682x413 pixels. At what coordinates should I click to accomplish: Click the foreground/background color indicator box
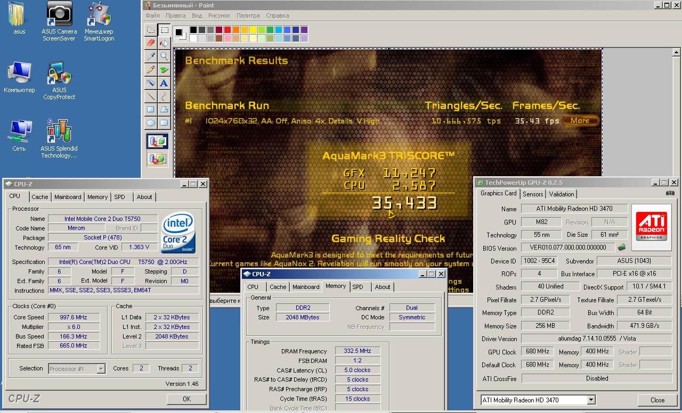click(181, 34)
